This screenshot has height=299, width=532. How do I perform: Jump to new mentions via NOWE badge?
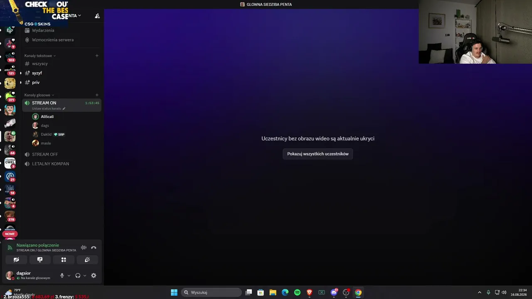click(10, 234)
